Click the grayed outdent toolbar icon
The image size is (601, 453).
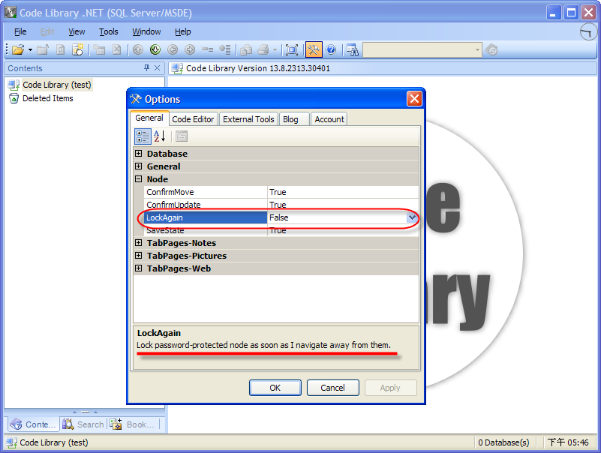(x=207, y=49)
